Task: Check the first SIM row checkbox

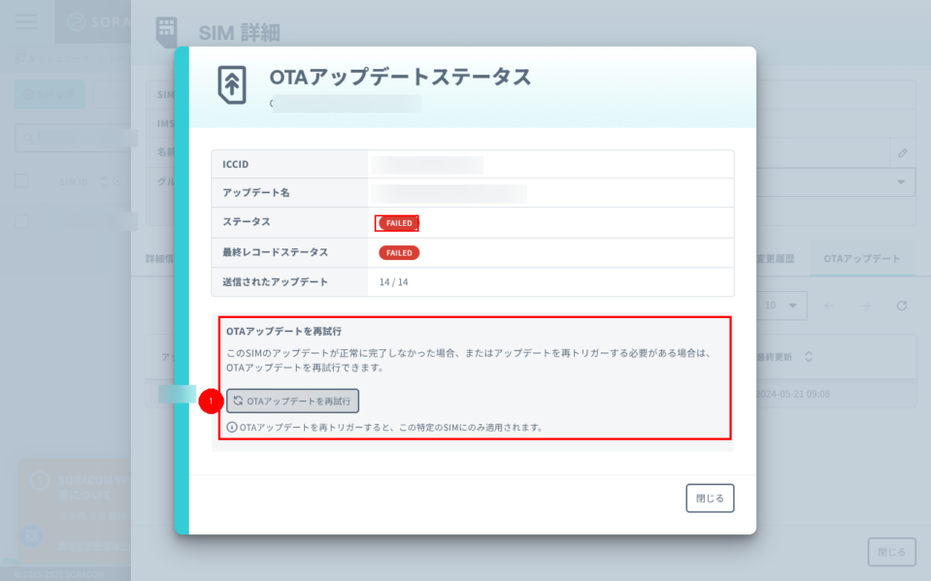Action: coord(23,220)
